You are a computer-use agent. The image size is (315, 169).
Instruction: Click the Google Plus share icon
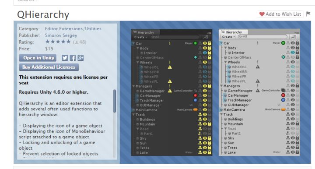click(80, 58)
